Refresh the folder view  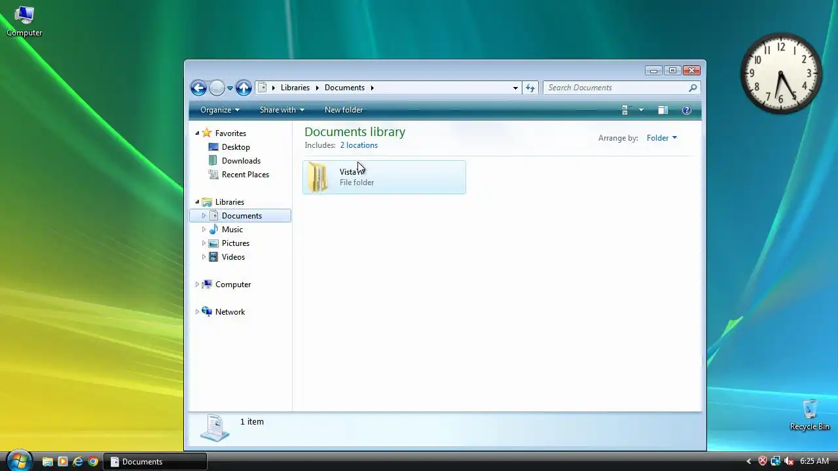(530, 88)
